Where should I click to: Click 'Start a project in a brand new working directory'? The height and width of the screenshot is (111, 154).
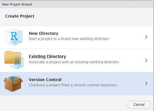click(69, 39)
